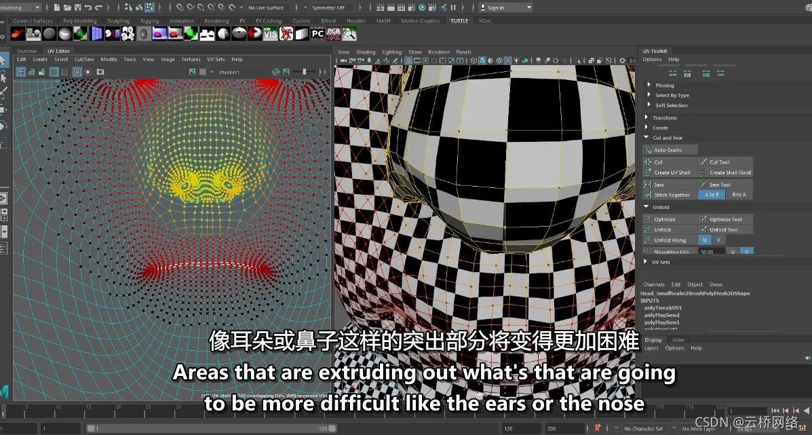
Task: Open the Modeling workspace menu-set dropdown
Action: (x=20, y=7)
